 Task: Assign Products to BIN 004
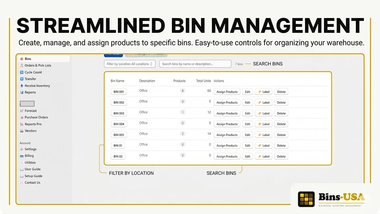point(227,124)
